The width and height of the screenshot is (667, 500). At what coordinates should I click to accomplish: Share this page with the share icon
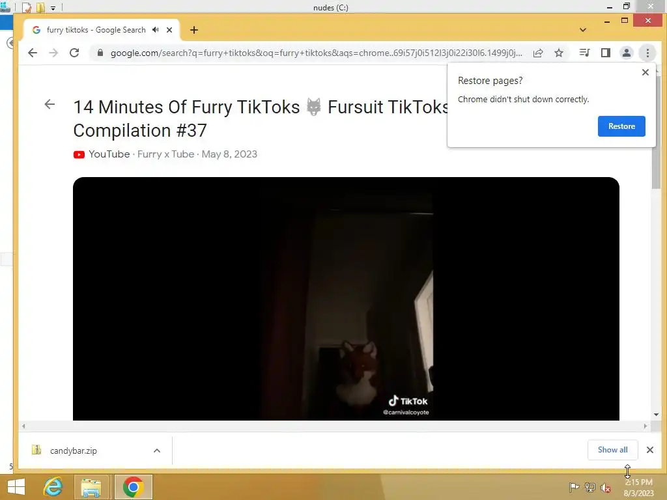[x=538, y=53]
